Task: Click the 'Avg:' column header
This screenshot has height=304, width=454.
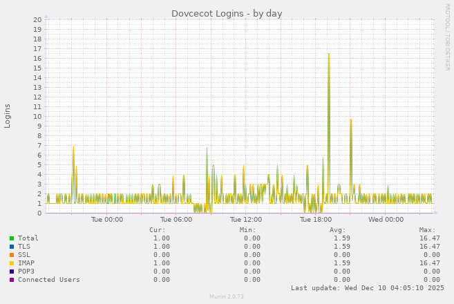Action: click(338, 230)
